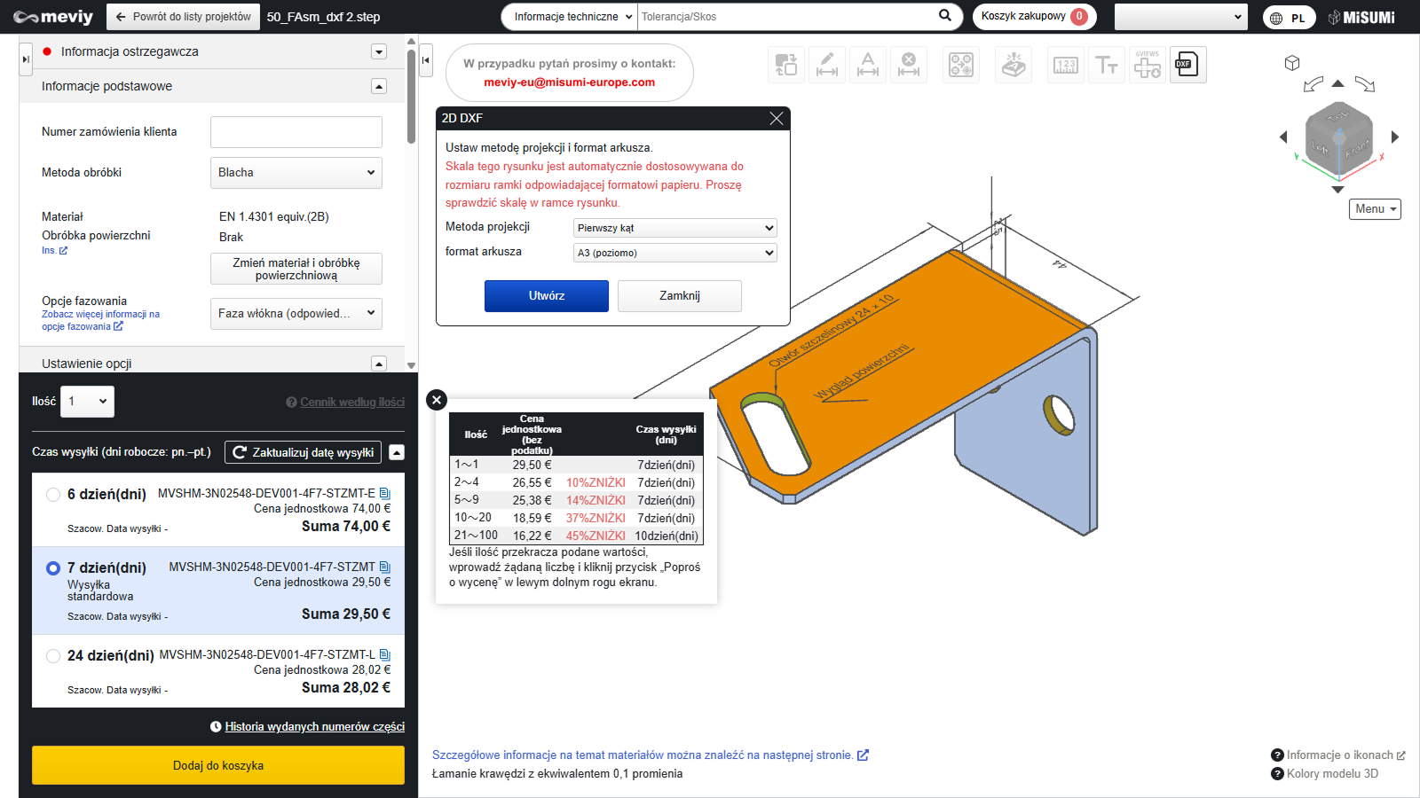Open the 3D view Menu dropdown
Screen dimensions: 1420x798
1375,209
